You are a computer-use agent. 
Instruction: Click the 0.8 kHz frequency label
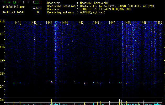click(x=2, y=73)
